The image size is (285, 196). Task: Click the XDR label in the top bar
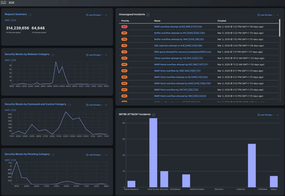(x=12, y=3)
